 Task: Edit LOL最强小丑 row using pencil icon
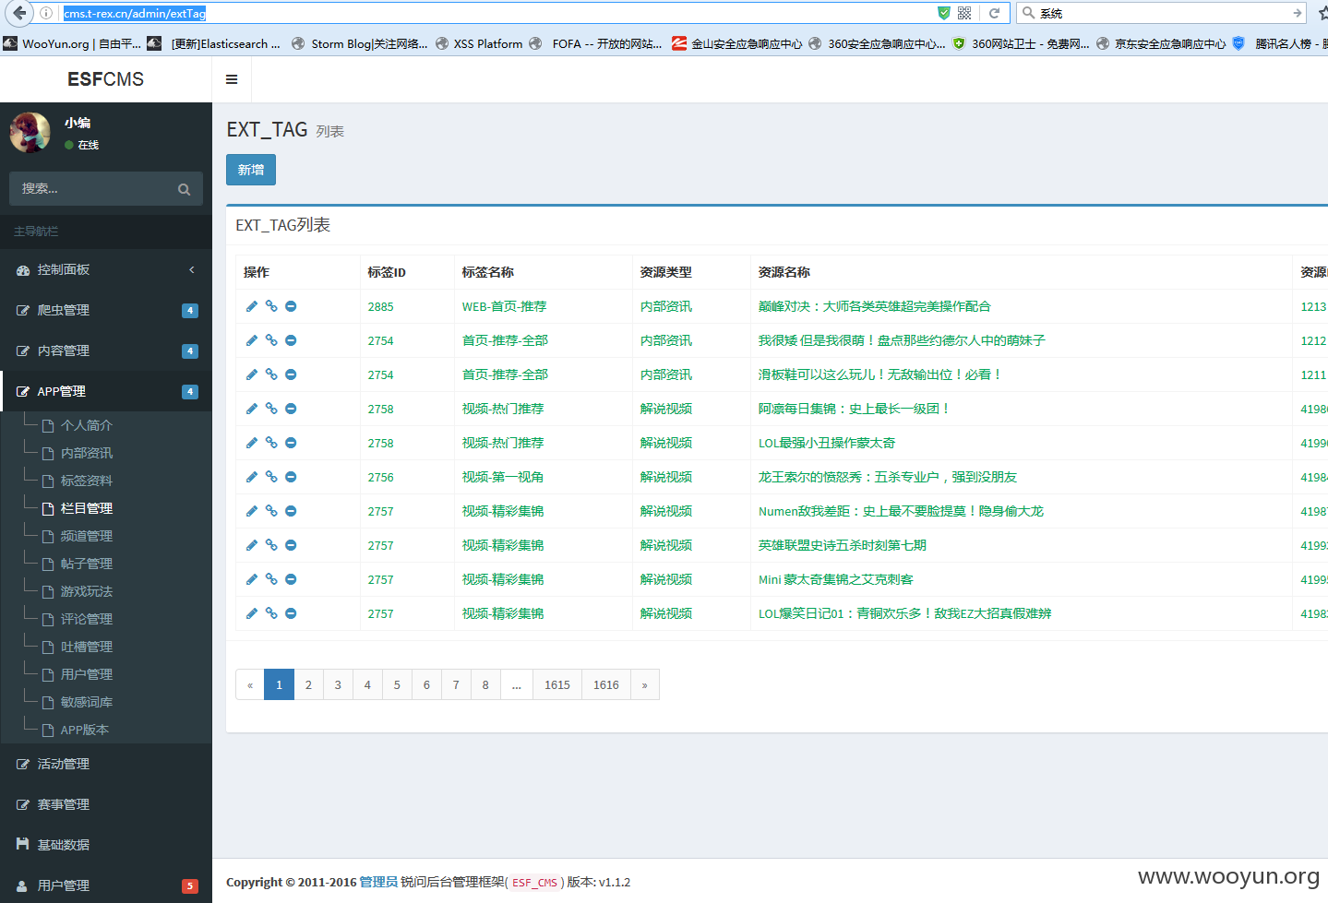coord(252,443)
